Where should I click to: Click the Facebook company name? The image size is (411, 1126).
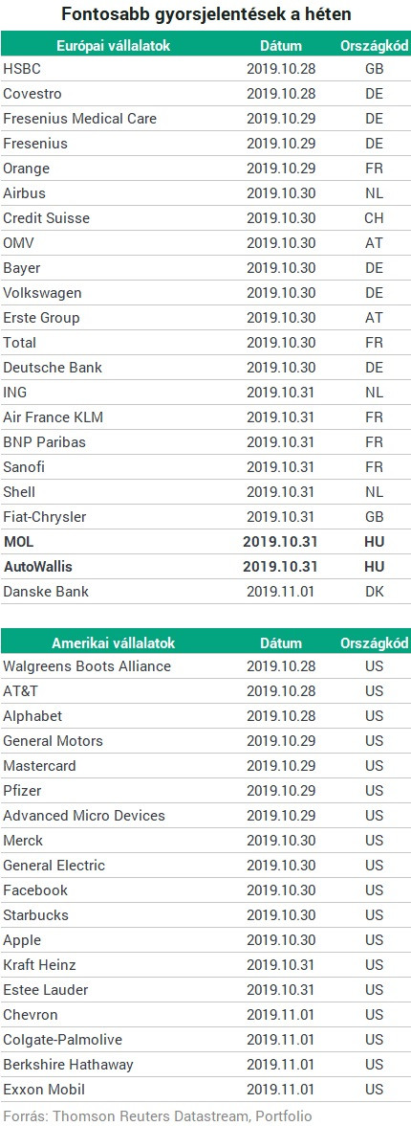35,890
